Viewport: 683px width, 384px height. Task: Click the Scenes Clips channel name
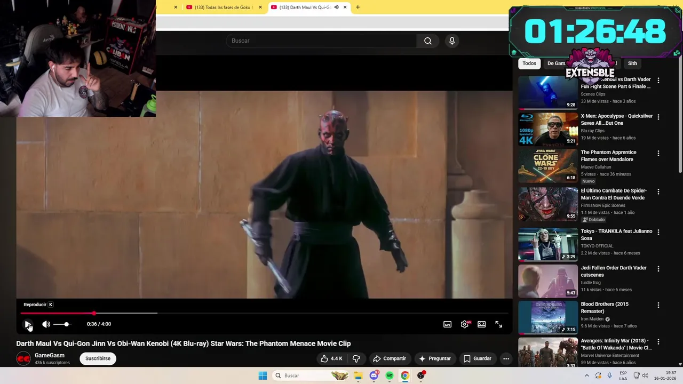click(x=593, y=94)
